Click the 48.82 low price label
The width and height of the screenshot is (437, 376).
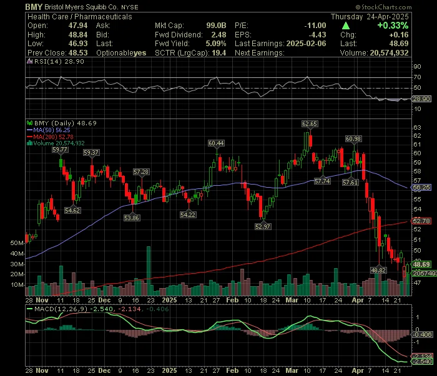378,270
